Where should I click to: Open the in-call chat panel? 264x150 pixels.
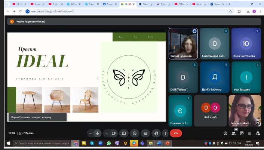(x=242, y=133)
